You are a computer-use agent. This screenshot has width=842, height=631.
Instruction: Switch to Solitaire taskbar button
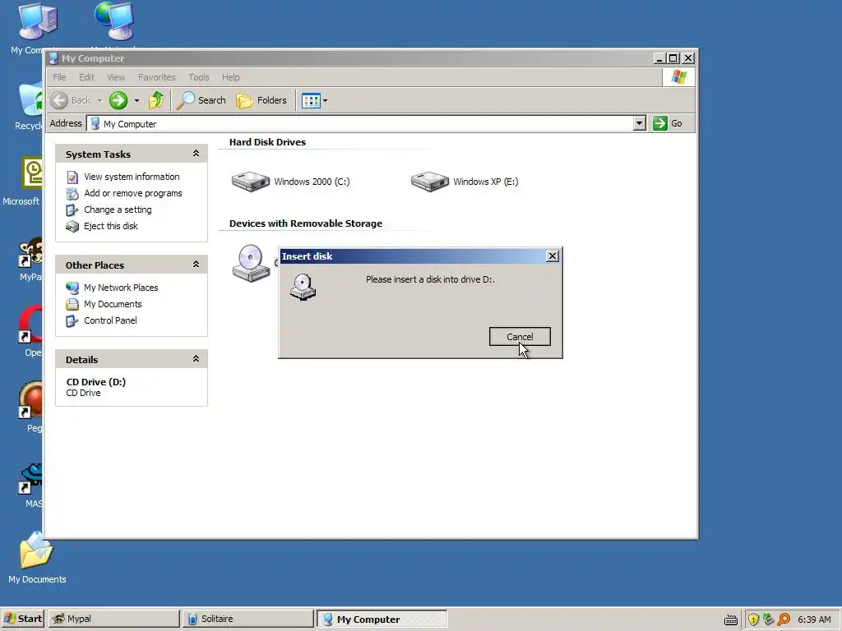(248, 619)
